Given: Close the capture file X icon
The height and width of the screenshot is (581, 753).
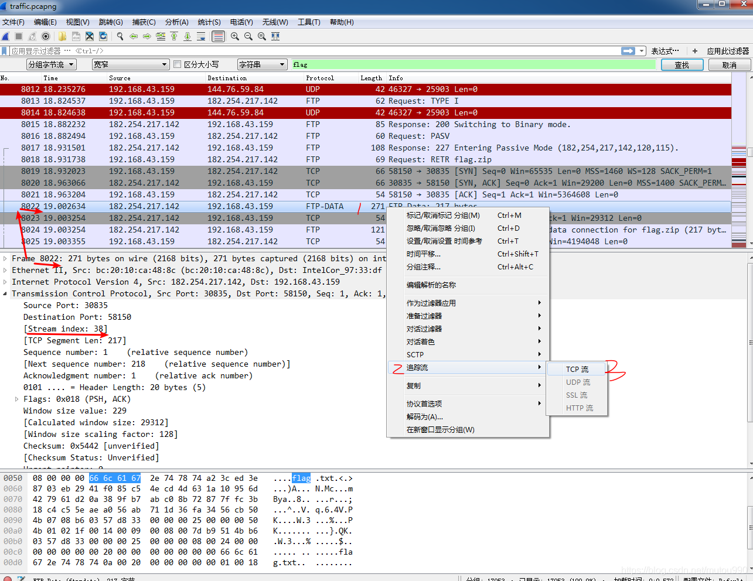Looking at the screenshot, I should click(89, 36).
